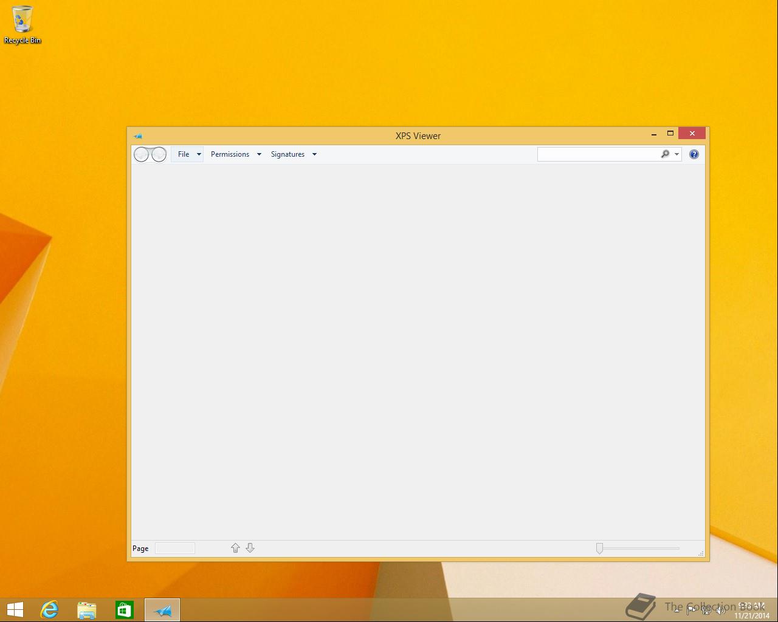Maximize the XPS Viewer window
This screenshot has height=622, width=778.
coord(670,134)
